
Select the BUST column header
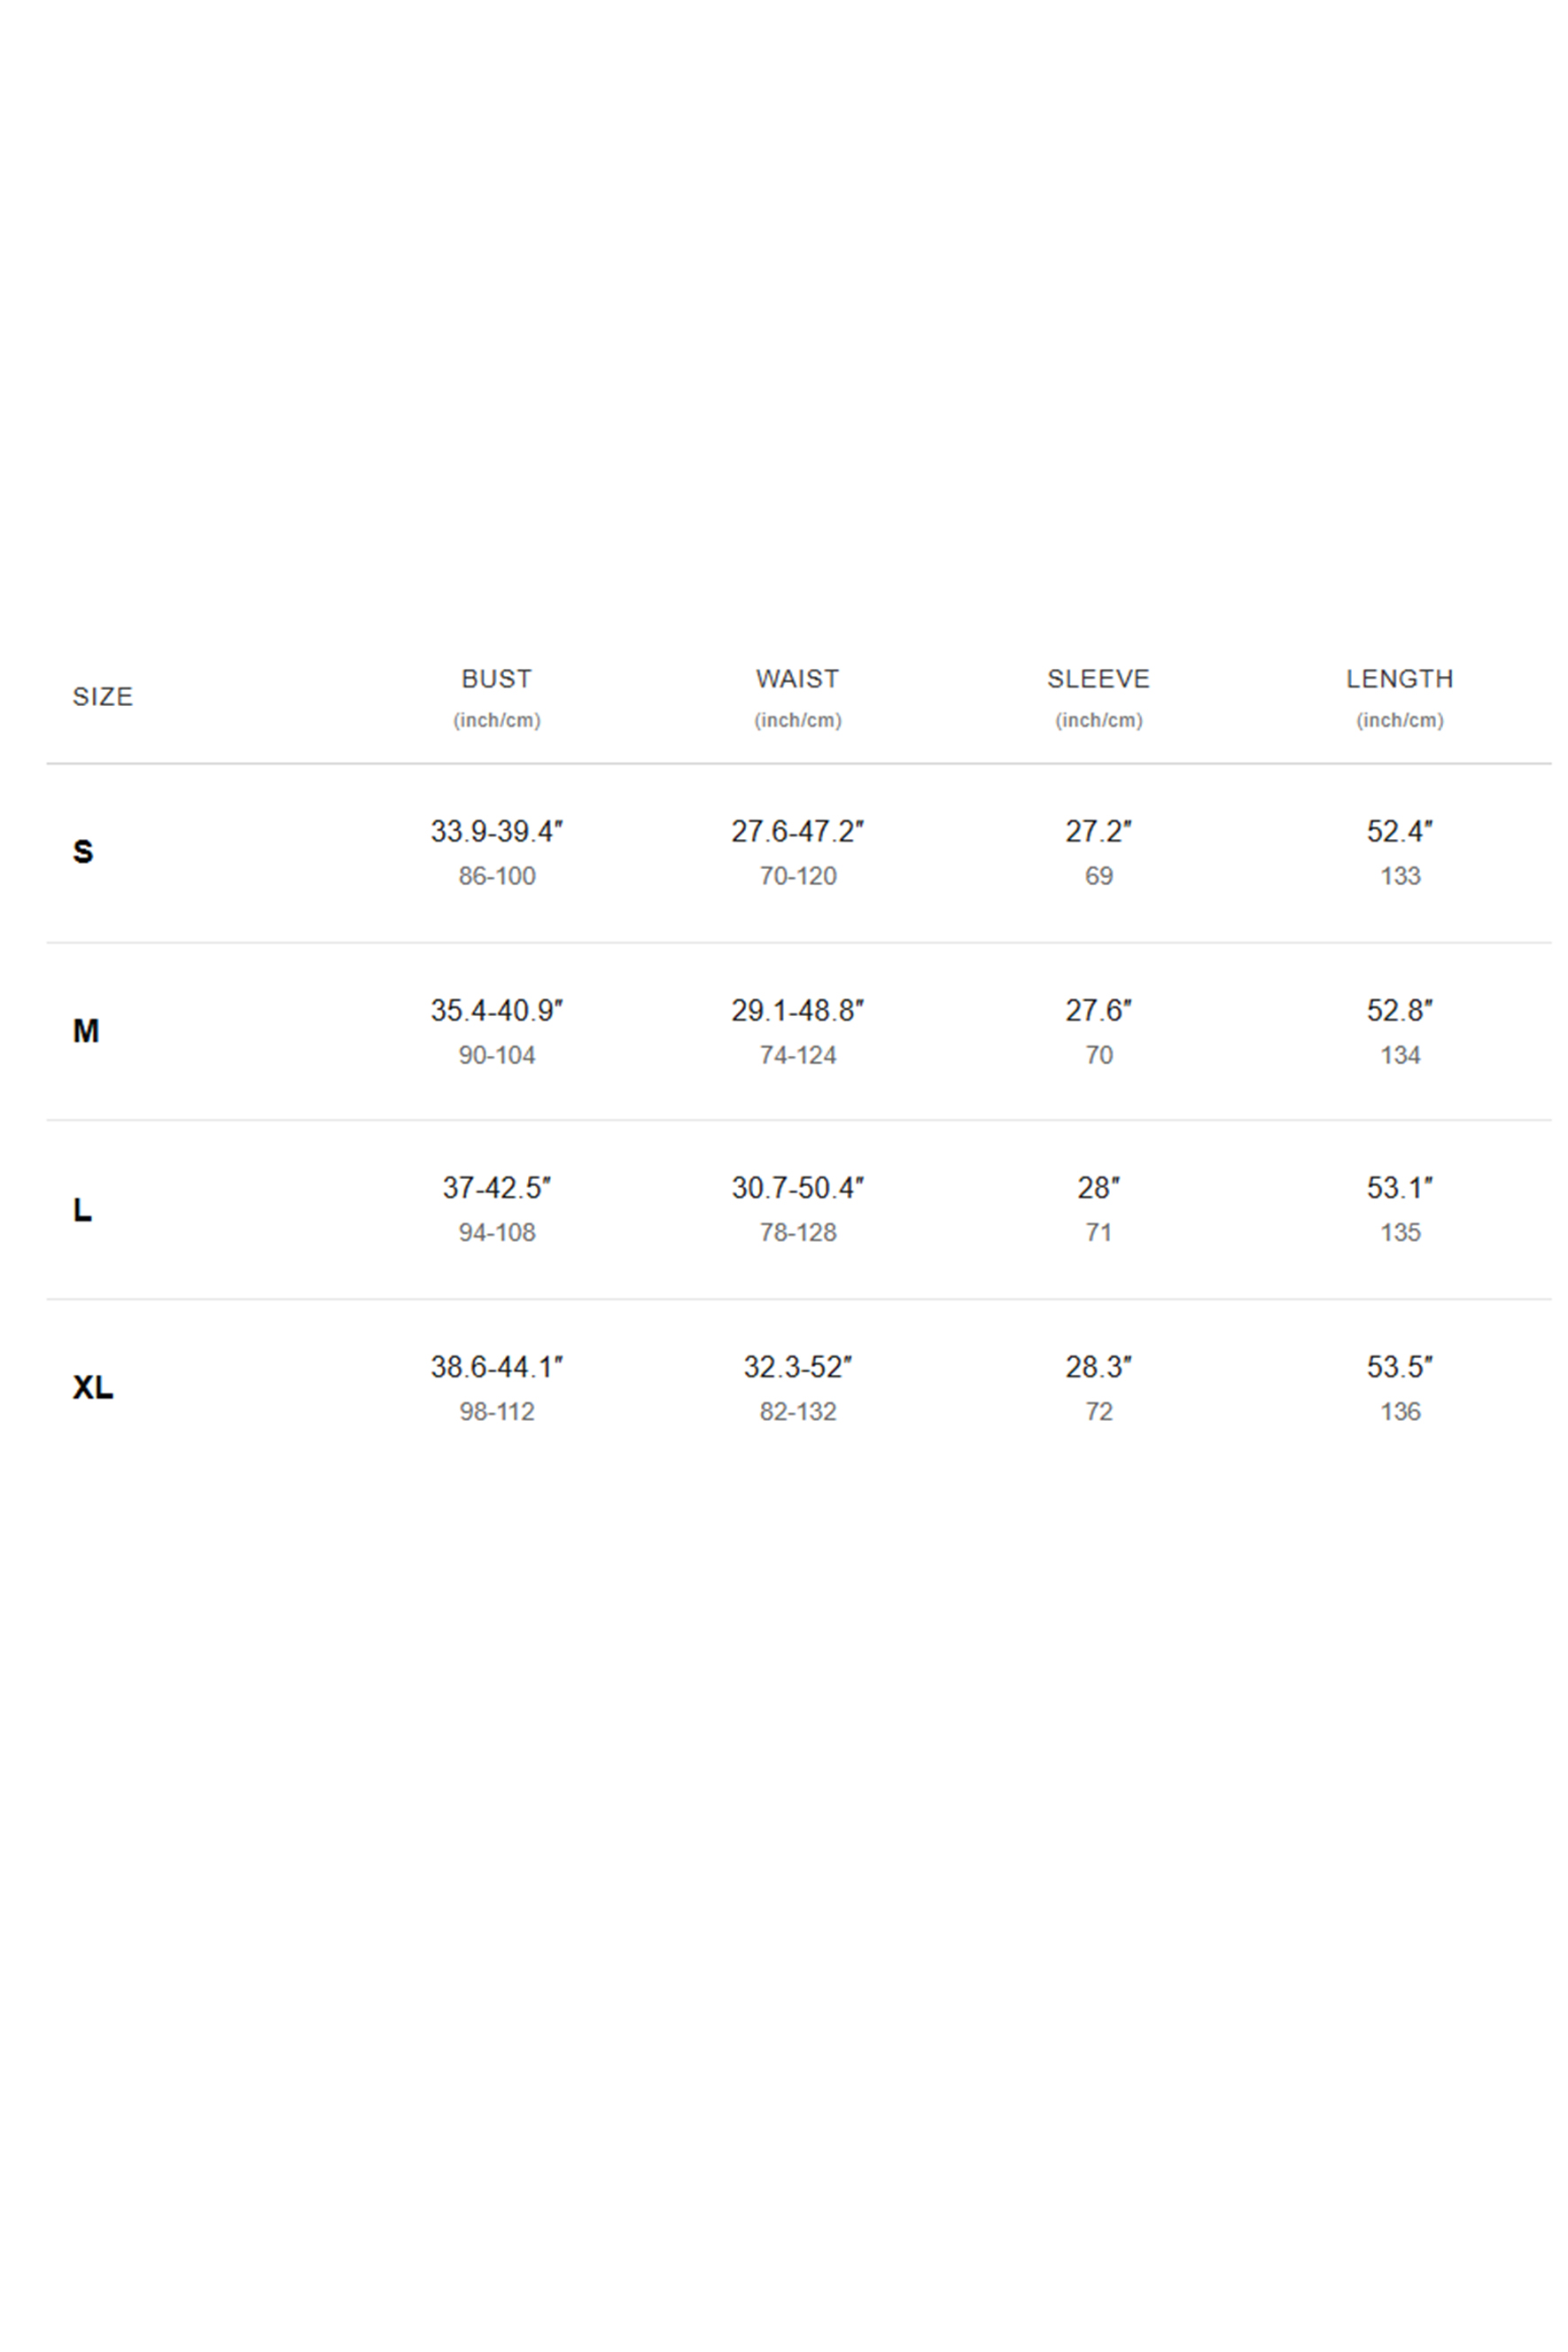497,679
